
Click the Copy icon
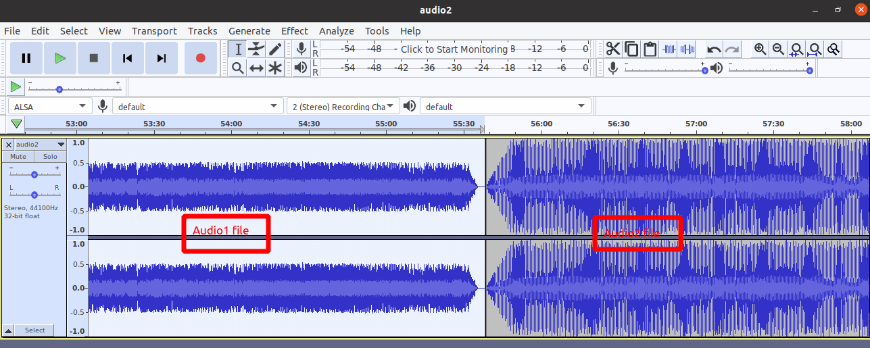pyautogui.click(x=631, y=49)
